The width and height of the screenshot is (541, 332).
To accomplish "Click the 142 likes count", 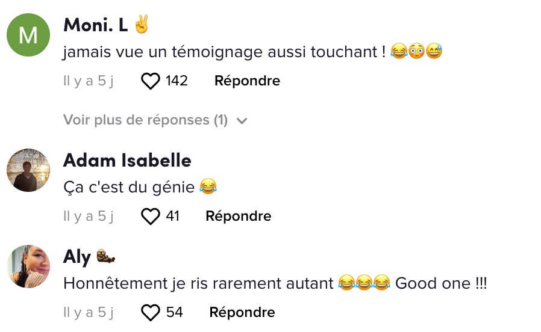I will 177,81.
